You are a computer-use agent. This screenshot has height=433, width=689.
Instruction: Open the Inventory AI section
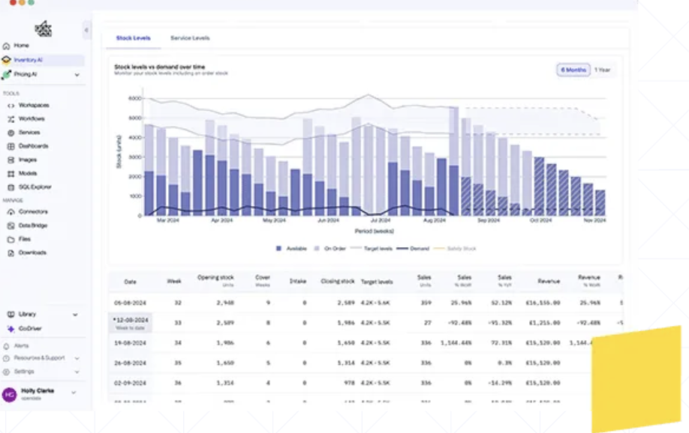(x=43, y=60)
